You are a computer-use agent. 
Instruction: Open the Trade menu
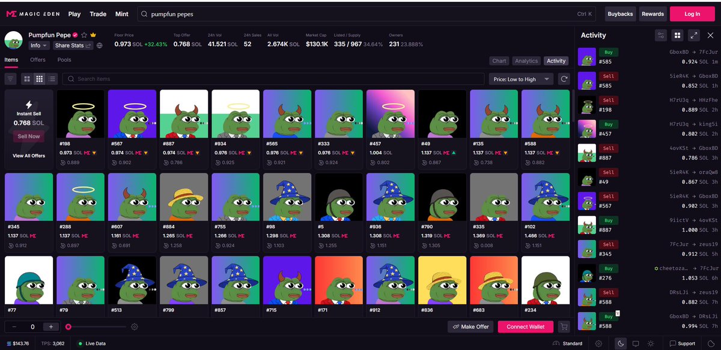coord(98,14)
